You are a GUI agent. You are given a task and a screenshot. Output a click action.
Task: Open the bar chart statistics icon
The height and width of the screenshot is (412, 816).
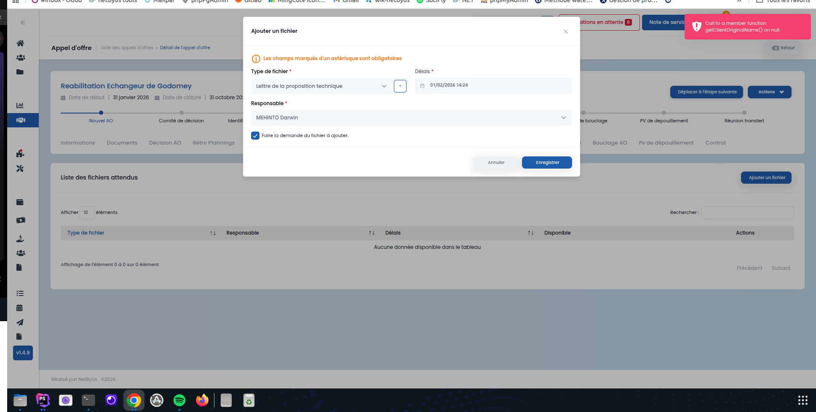pos(20,105)
